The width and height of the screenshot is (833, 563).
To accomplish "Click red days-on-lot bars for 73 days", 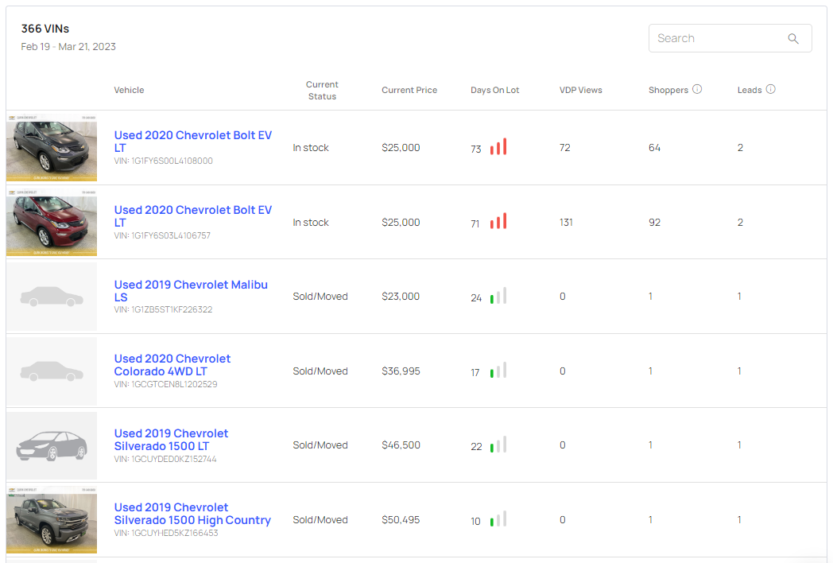I will (x=498, y=147).
